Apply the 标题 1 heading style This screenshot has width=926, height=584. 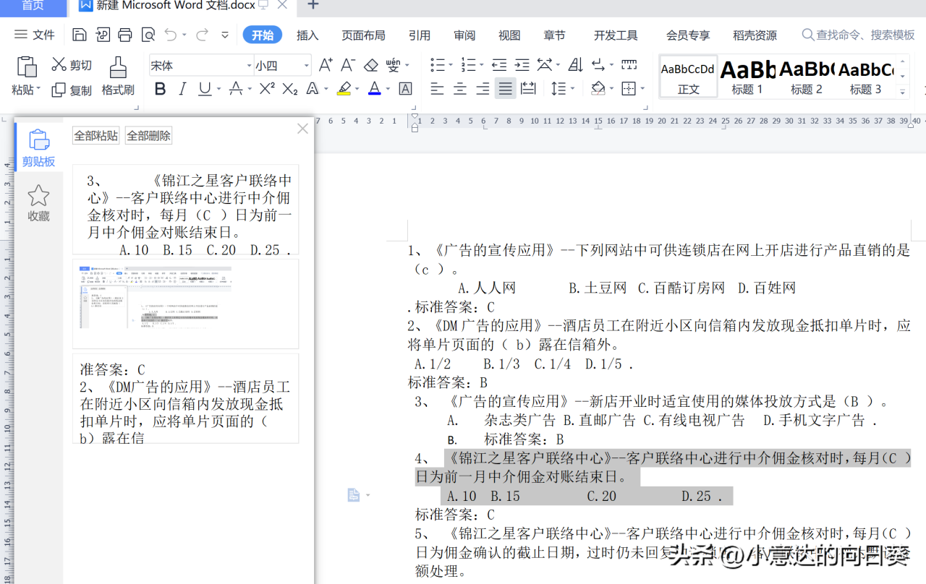[x=748, y=77]
